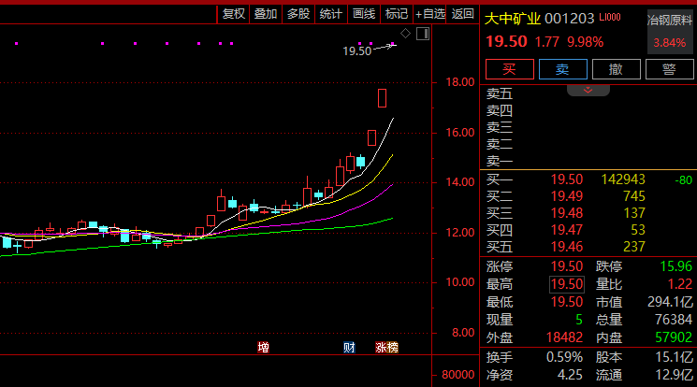
Task: Click the blue 卖 sell button
Action: click(x=563, y=69)
